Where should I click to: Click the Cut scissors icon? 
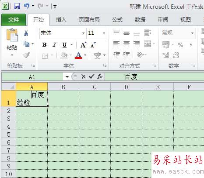[26, 33]
